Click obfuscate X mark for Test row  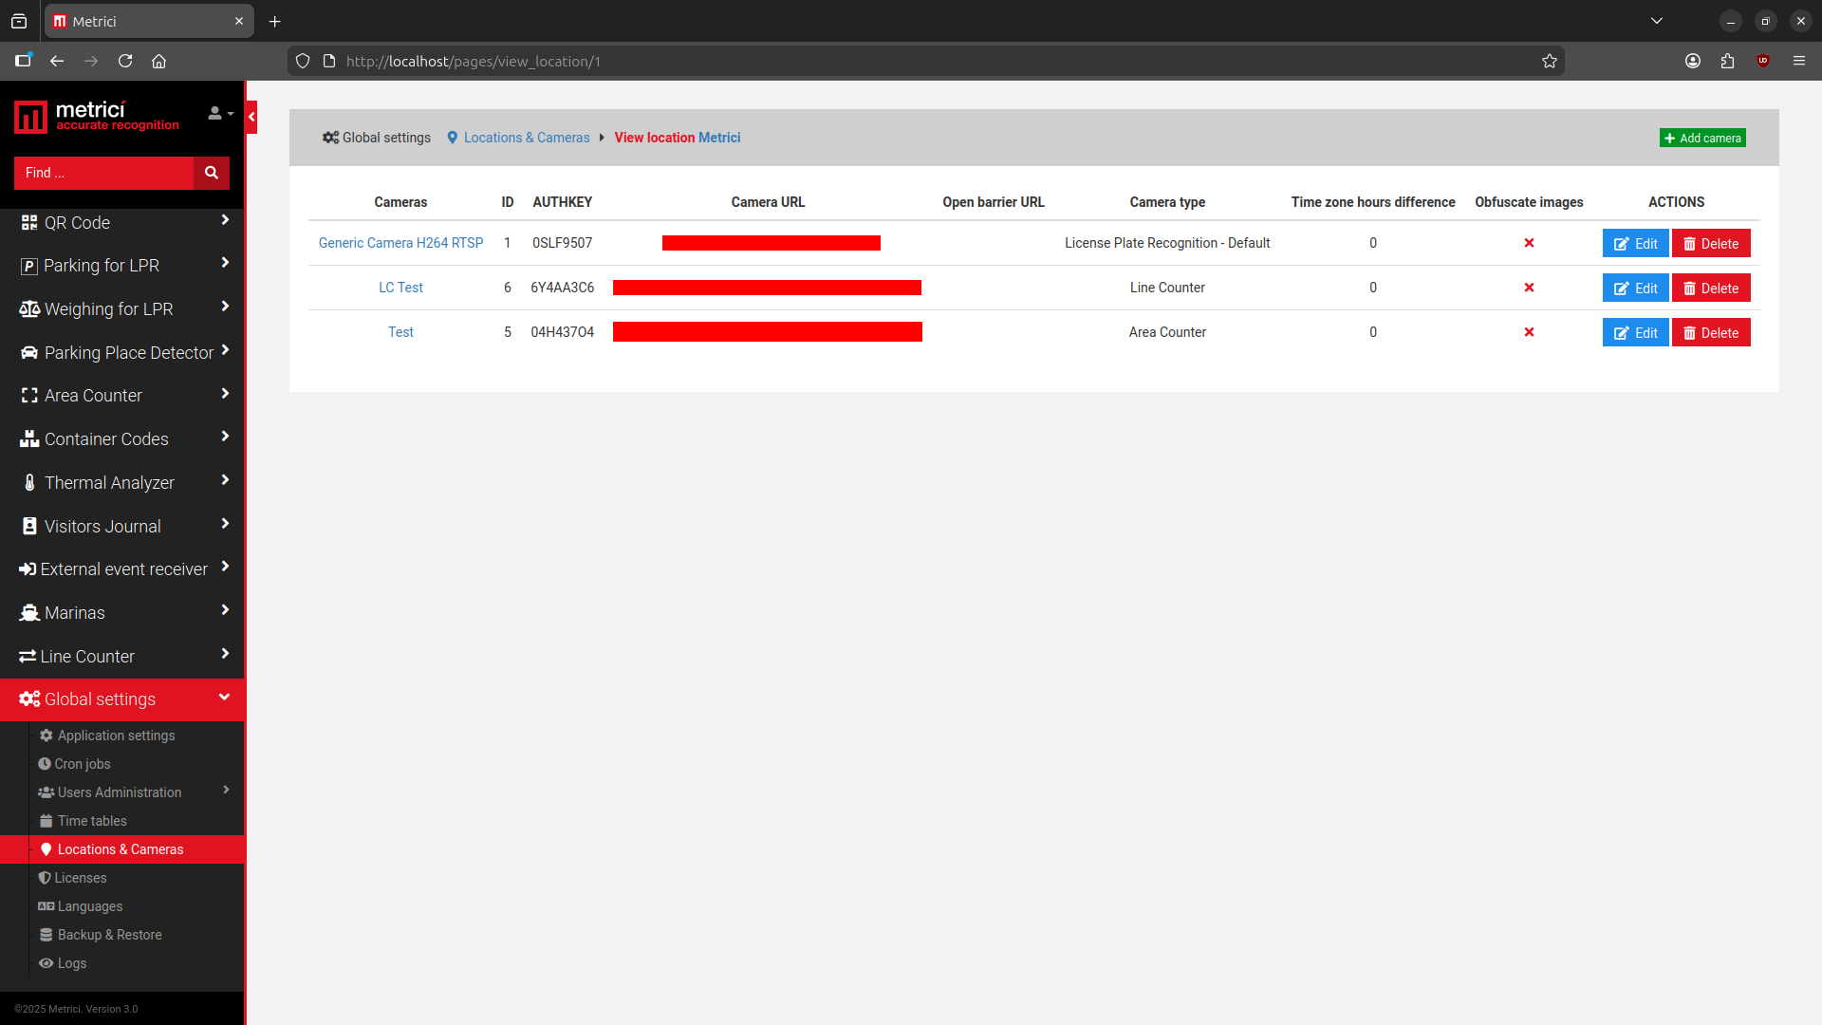coord(1529,332)
